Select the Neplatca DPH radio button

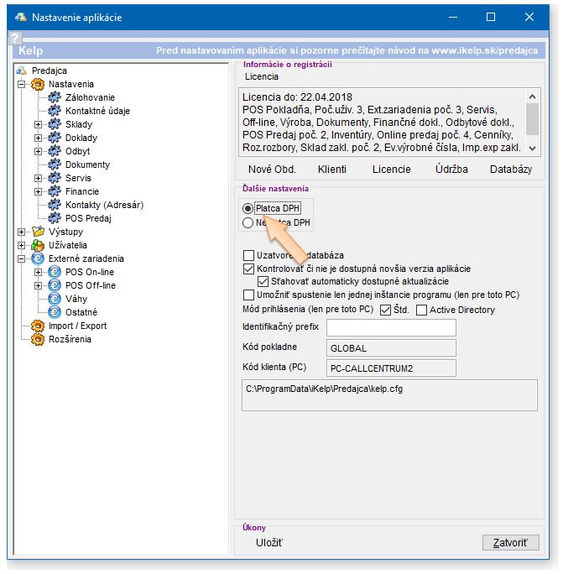click(248, 223)
